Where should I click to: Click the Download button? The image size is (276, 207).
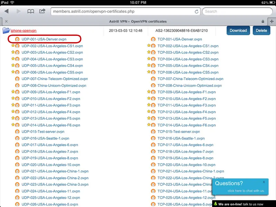tap(238, 30)
